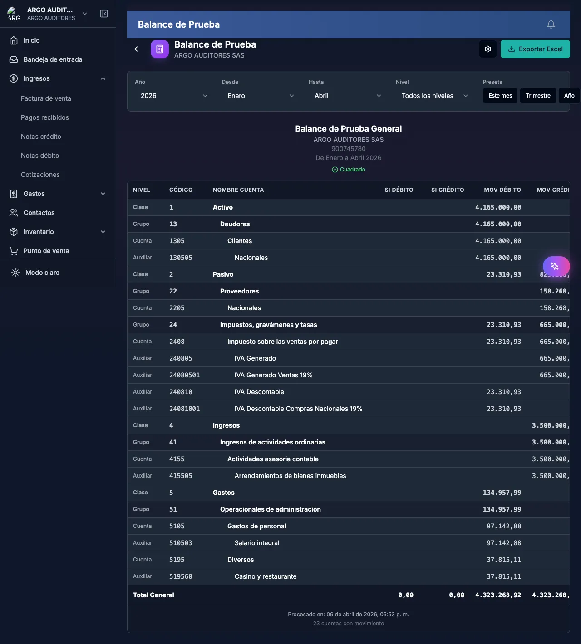Go to Bandeja de entrada
Screen dimensions: 581x644
(x=53, y=59)
